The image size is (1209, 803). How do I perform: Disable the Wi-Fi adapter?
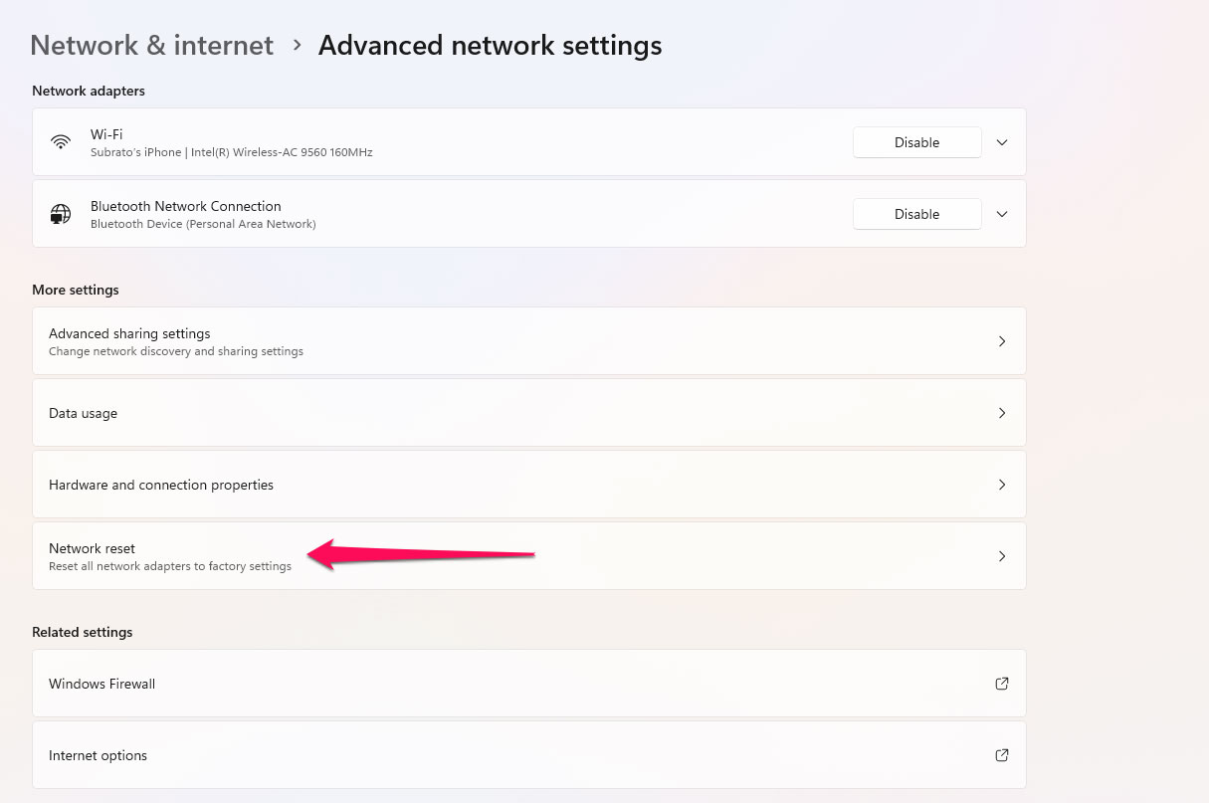tap(916, 141)
